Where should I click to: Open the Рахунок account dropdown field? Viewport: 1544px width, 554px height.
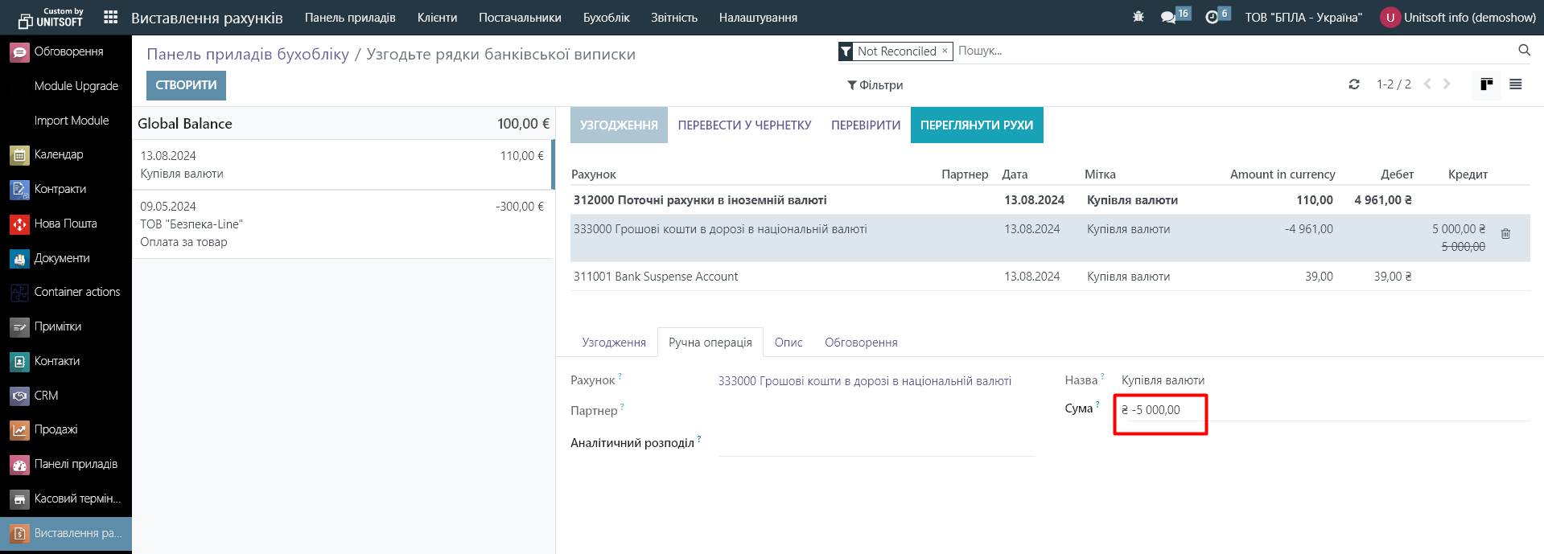pos(876,381)
